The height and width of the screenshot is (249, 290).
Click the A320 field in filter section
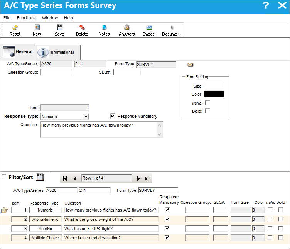[61, 190]
